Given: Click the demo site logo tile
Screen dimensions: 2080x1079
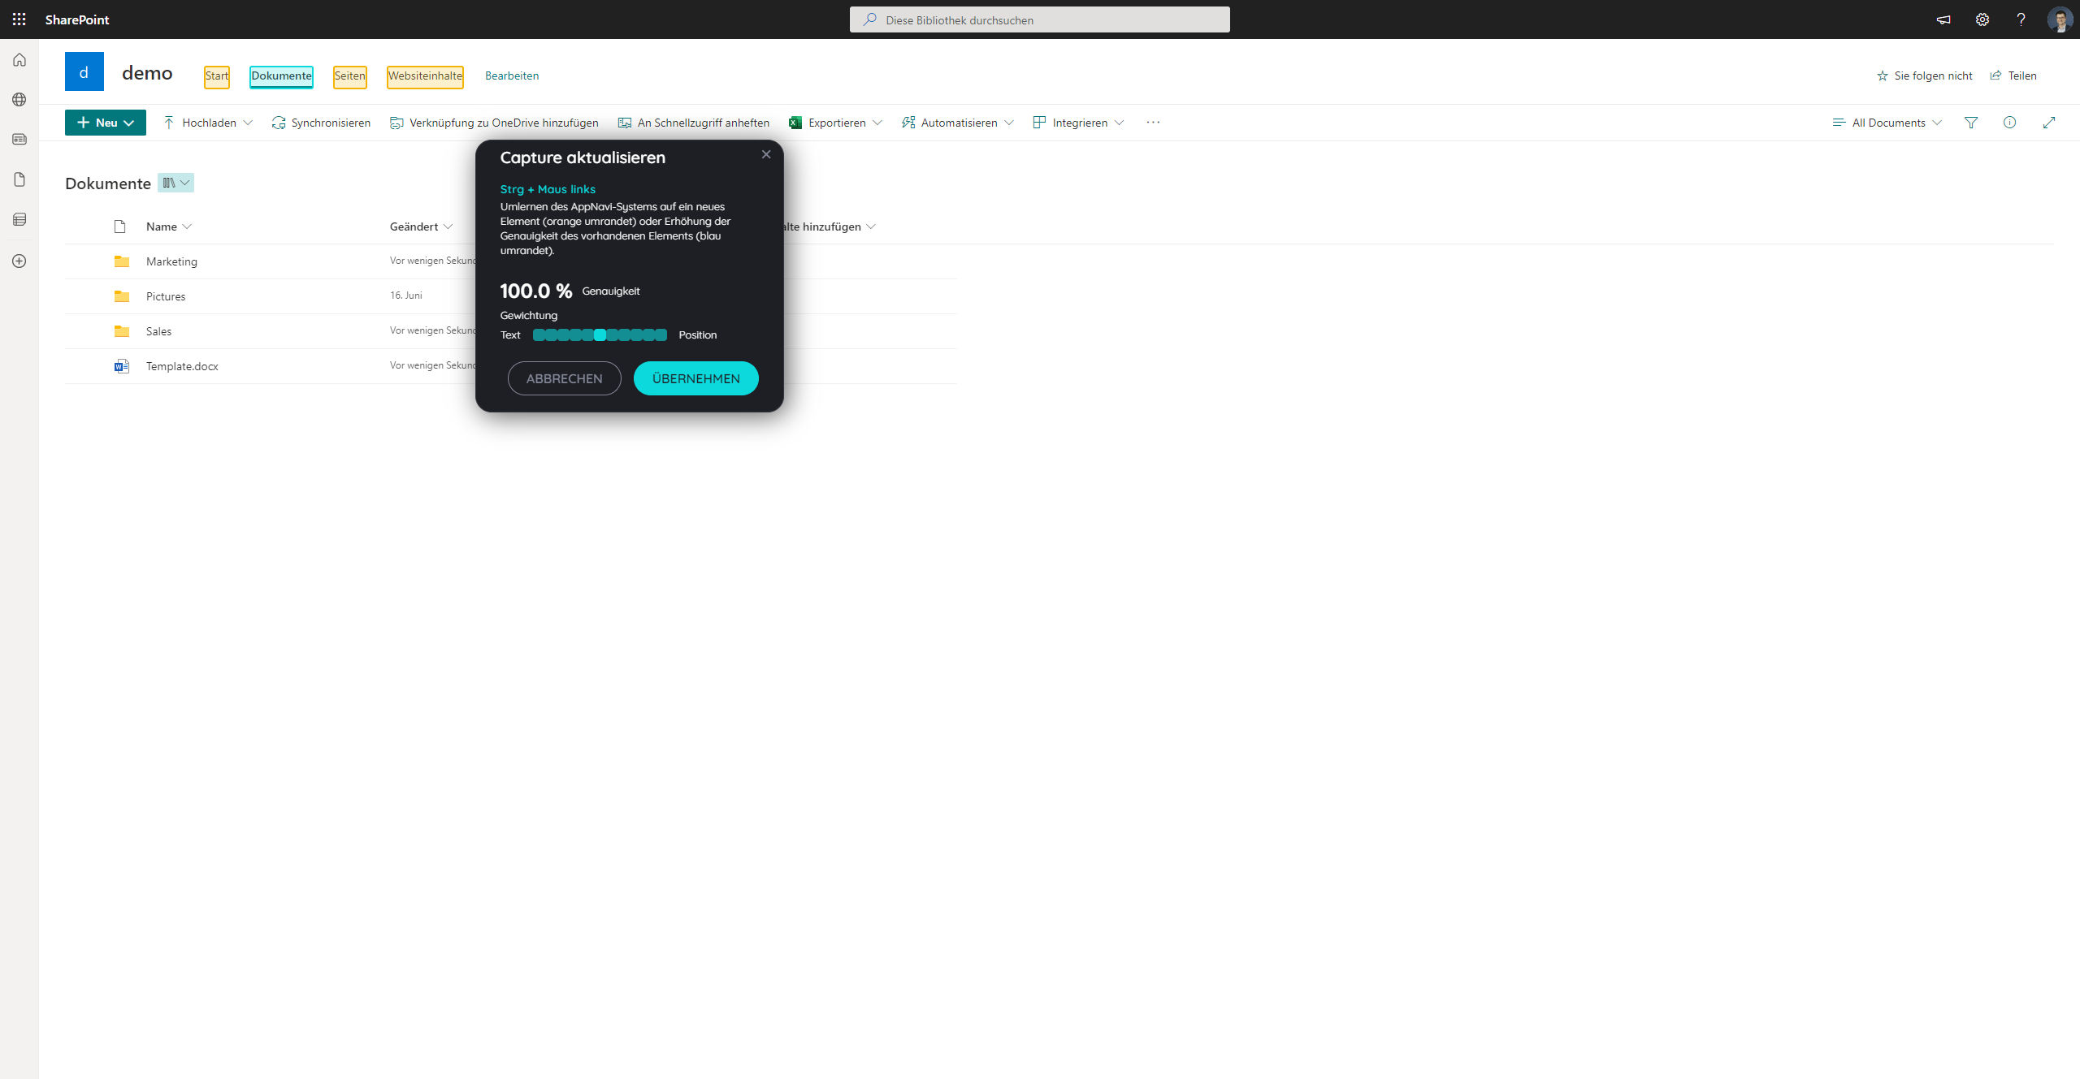Looking at the screenshot, I should click(x=84, y=71).
